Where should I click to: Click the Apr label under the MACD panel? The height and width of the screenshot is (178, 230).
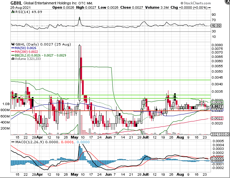[40, 174]
